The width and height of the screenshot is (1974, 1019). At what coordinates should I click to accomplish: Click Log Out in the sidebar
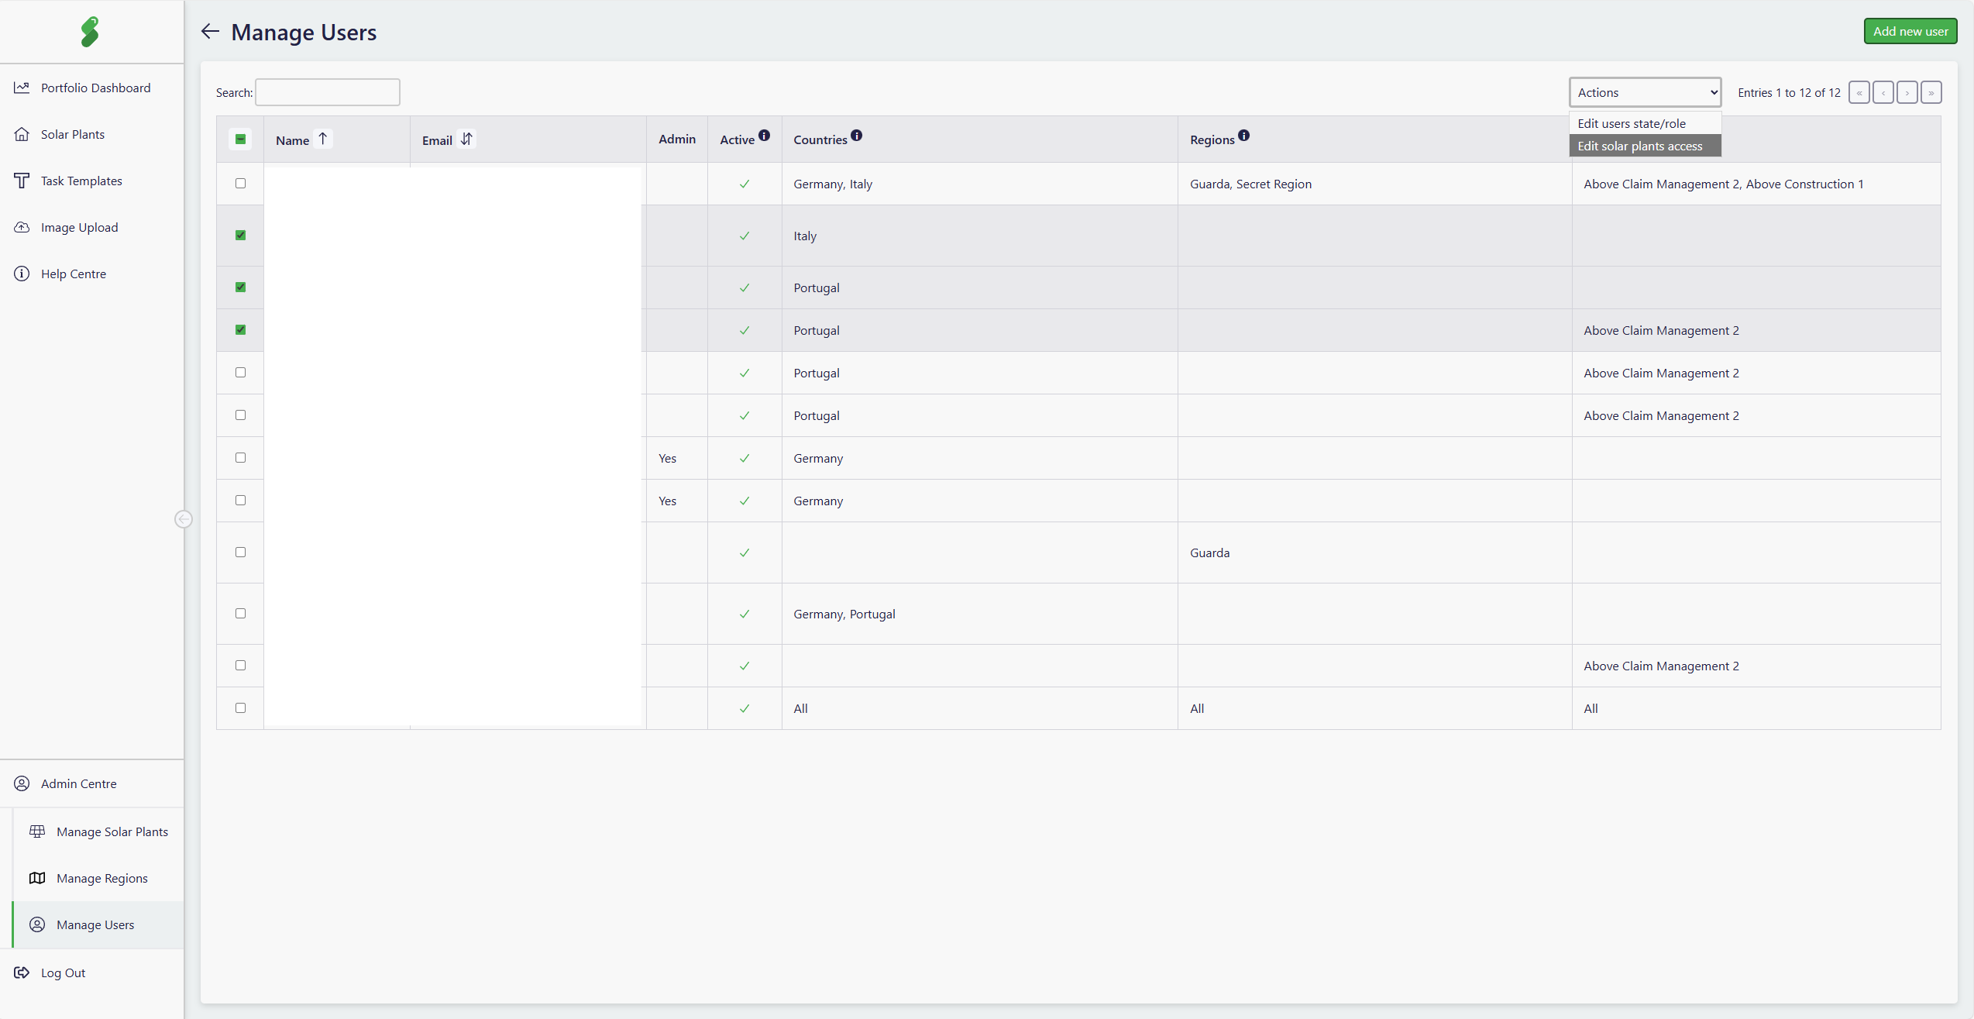click(63, 973)
